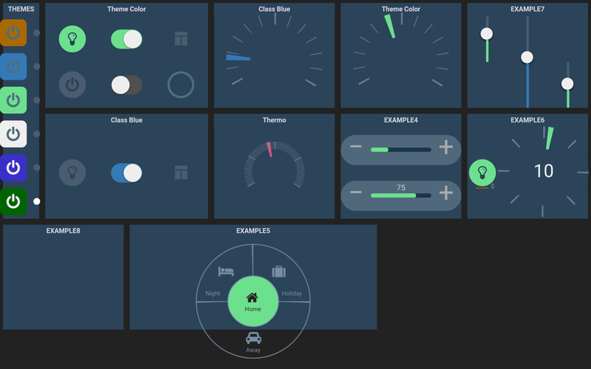Decrease the upper EXAMPLE4 slider with minus

pos(356,146)
